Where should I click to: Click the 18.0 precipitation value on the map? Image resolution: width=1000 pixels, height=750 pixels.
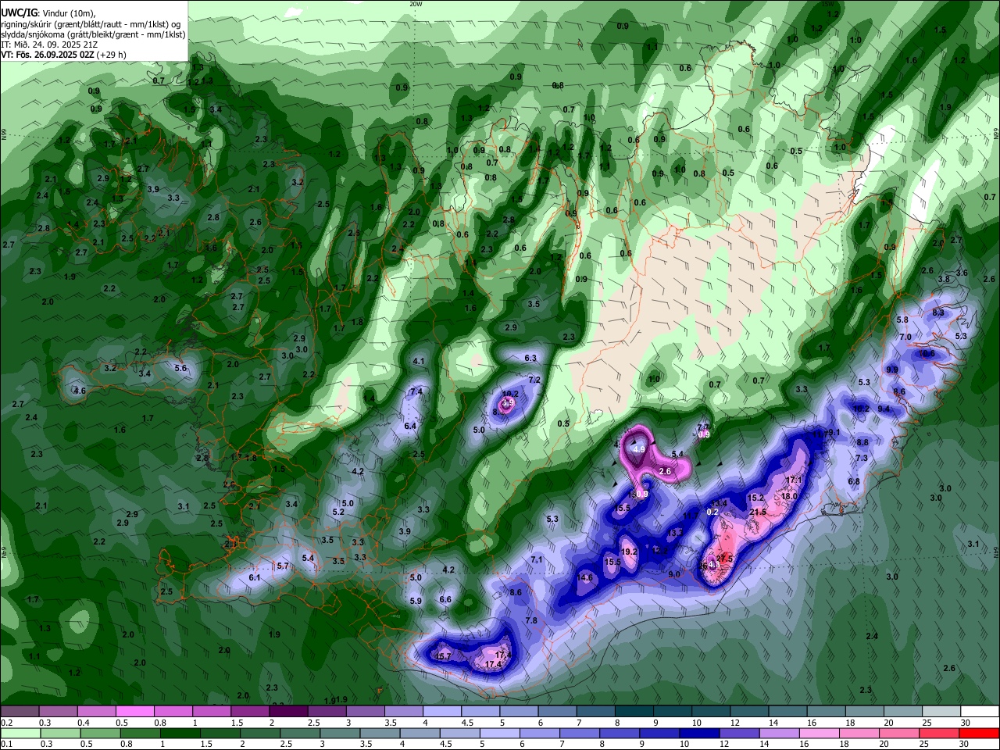789,496
